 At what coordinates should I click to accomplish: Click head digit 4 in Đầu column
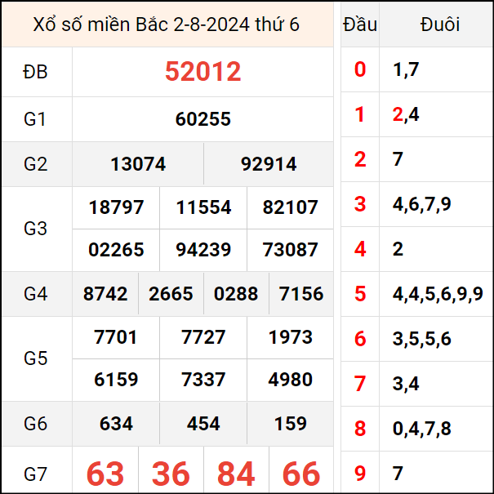point(360,249)
